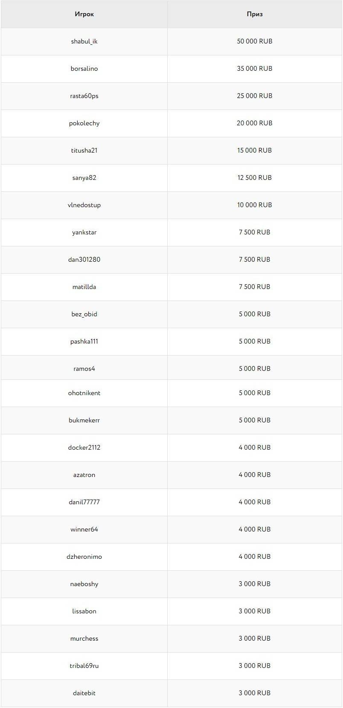Viewport: 343px width, 708px height.
Task: Select player name matillda
Action: click(84, 287)
